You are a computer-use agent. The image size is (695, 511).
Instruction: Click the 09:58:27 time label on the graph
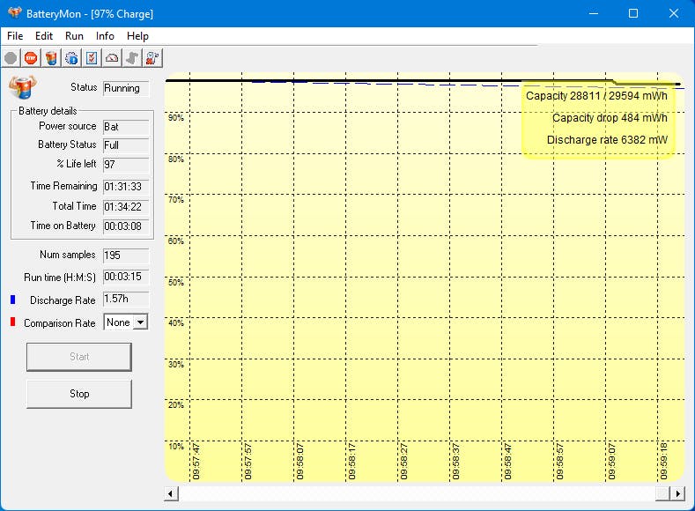click(x=403, y=462)
